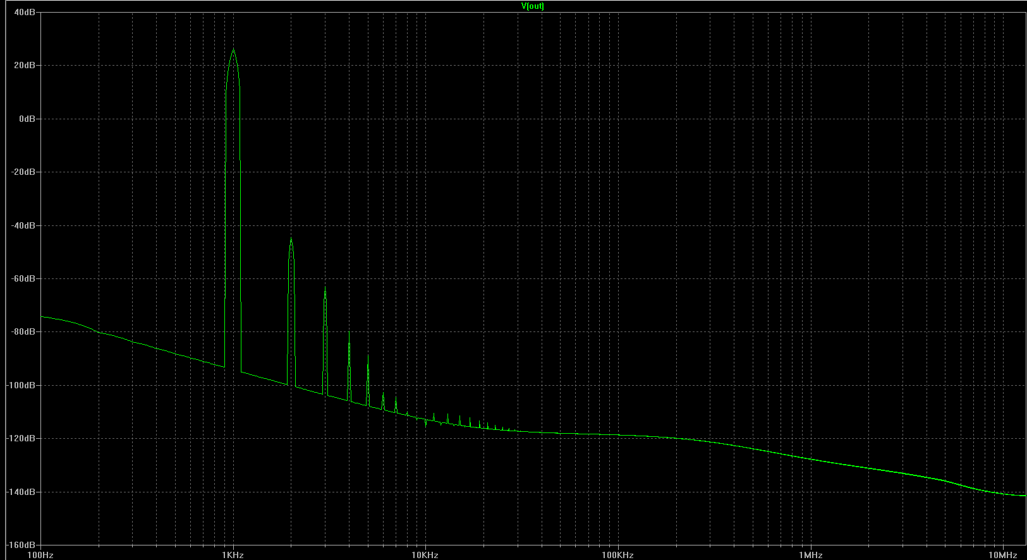Click the 10KHz frequency label

425,555
